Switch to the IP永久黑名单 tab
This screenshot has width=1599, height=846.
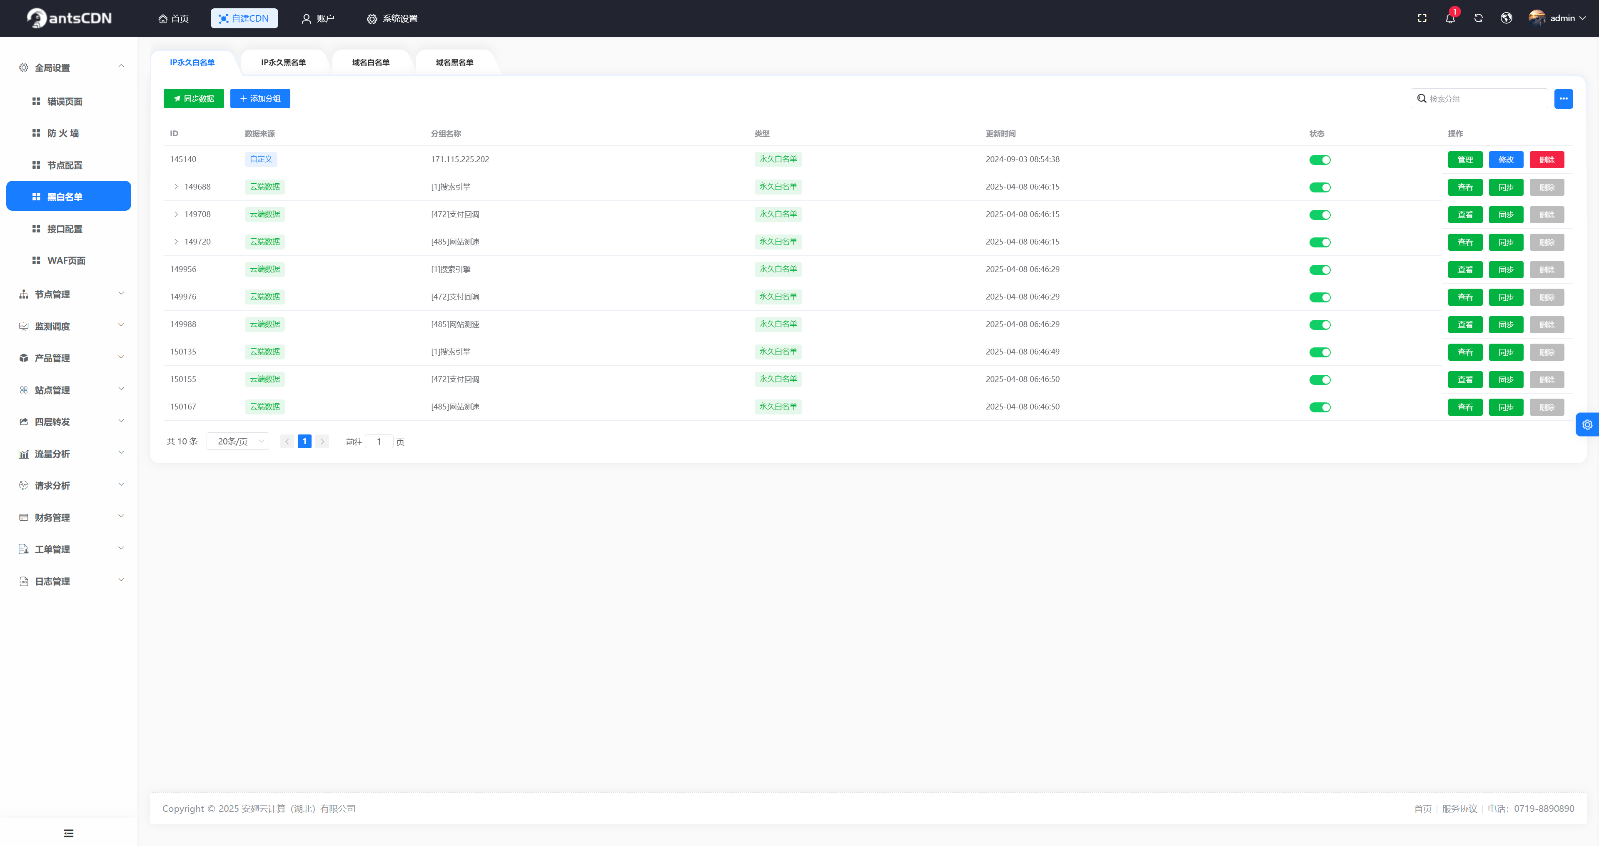[x=283, y=62]
